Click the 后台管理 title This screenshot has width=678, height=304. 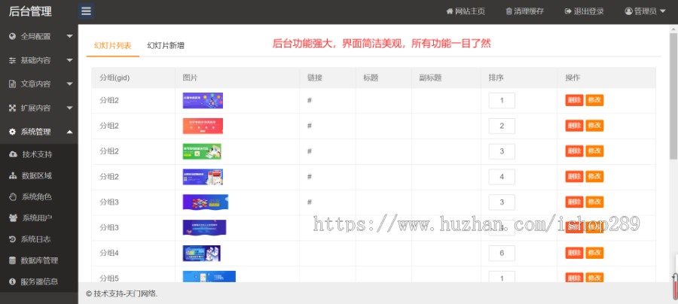(30, 11)
